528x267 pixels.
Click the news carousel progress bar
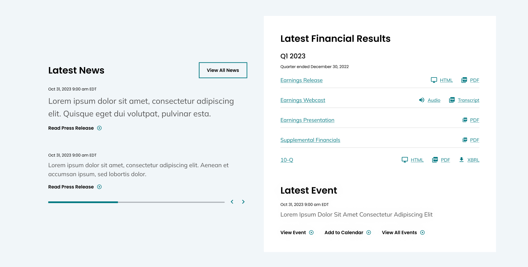click(136, 202)
